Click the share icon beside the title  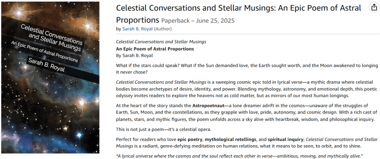(373, 7)
